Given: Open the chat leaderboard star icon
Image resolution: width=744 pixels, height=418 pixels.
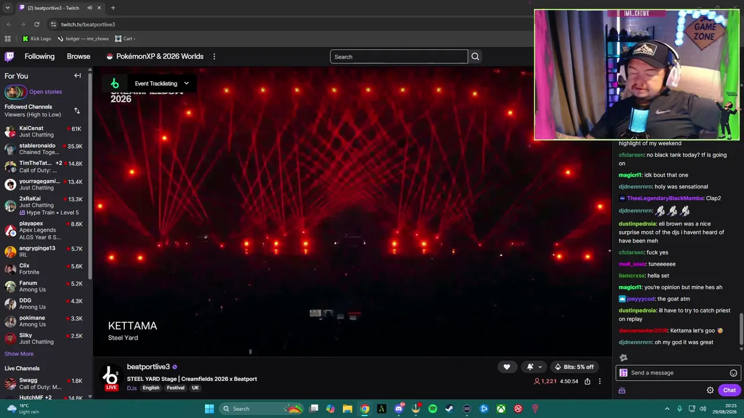Looking at the screenshot, I should pos(623,358).
